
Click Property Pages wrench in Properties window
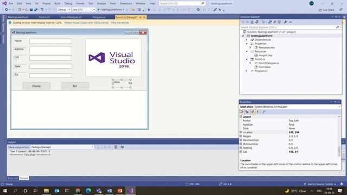tap(264, 112)
